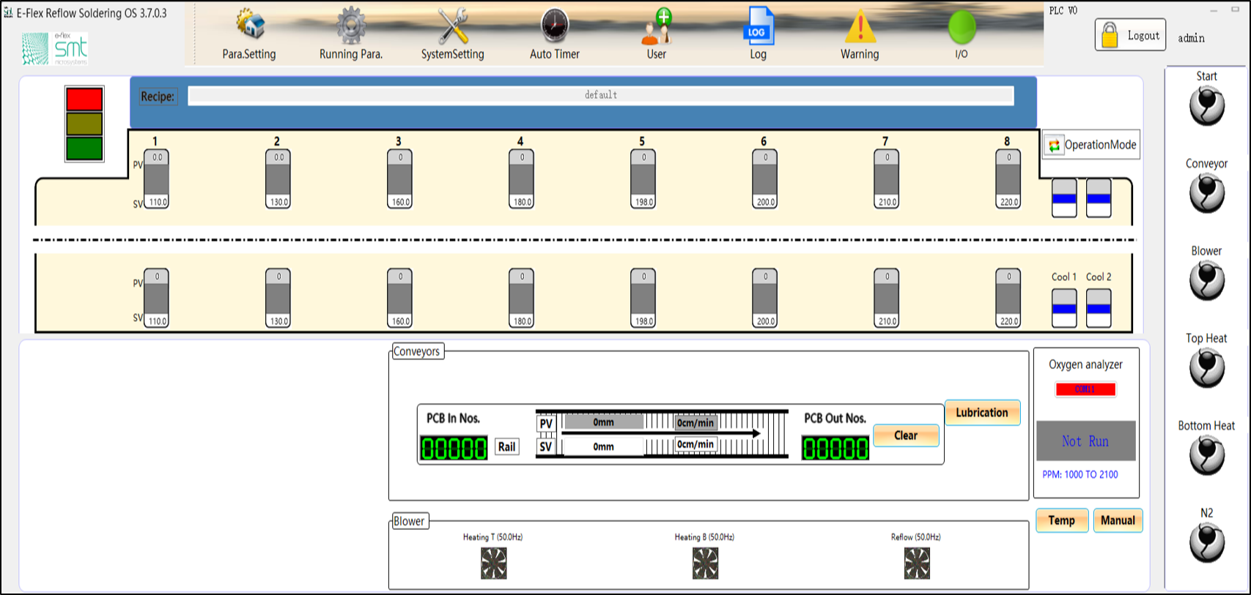The image size is (1251, 595).
Task: Click the Temp button
Action: (x=1061, y=520)
